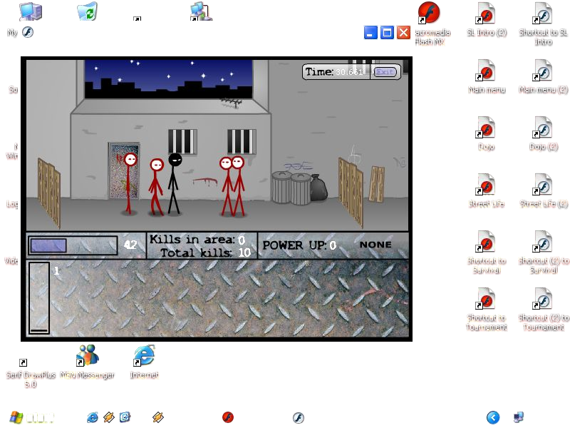Launch MSN Messenger from the desktop
This screenshot has width=570, height=428.
[x=87, y=362]
